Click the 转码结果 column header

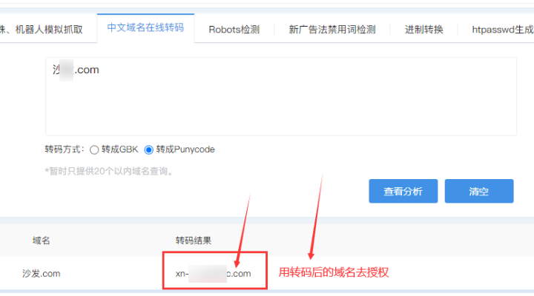pos(194,240)
